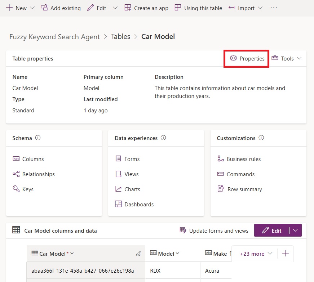The height and width of the screenshot is (282, 314).
Task: Open the purple Edit split dropdown
Action: point(295,230)
